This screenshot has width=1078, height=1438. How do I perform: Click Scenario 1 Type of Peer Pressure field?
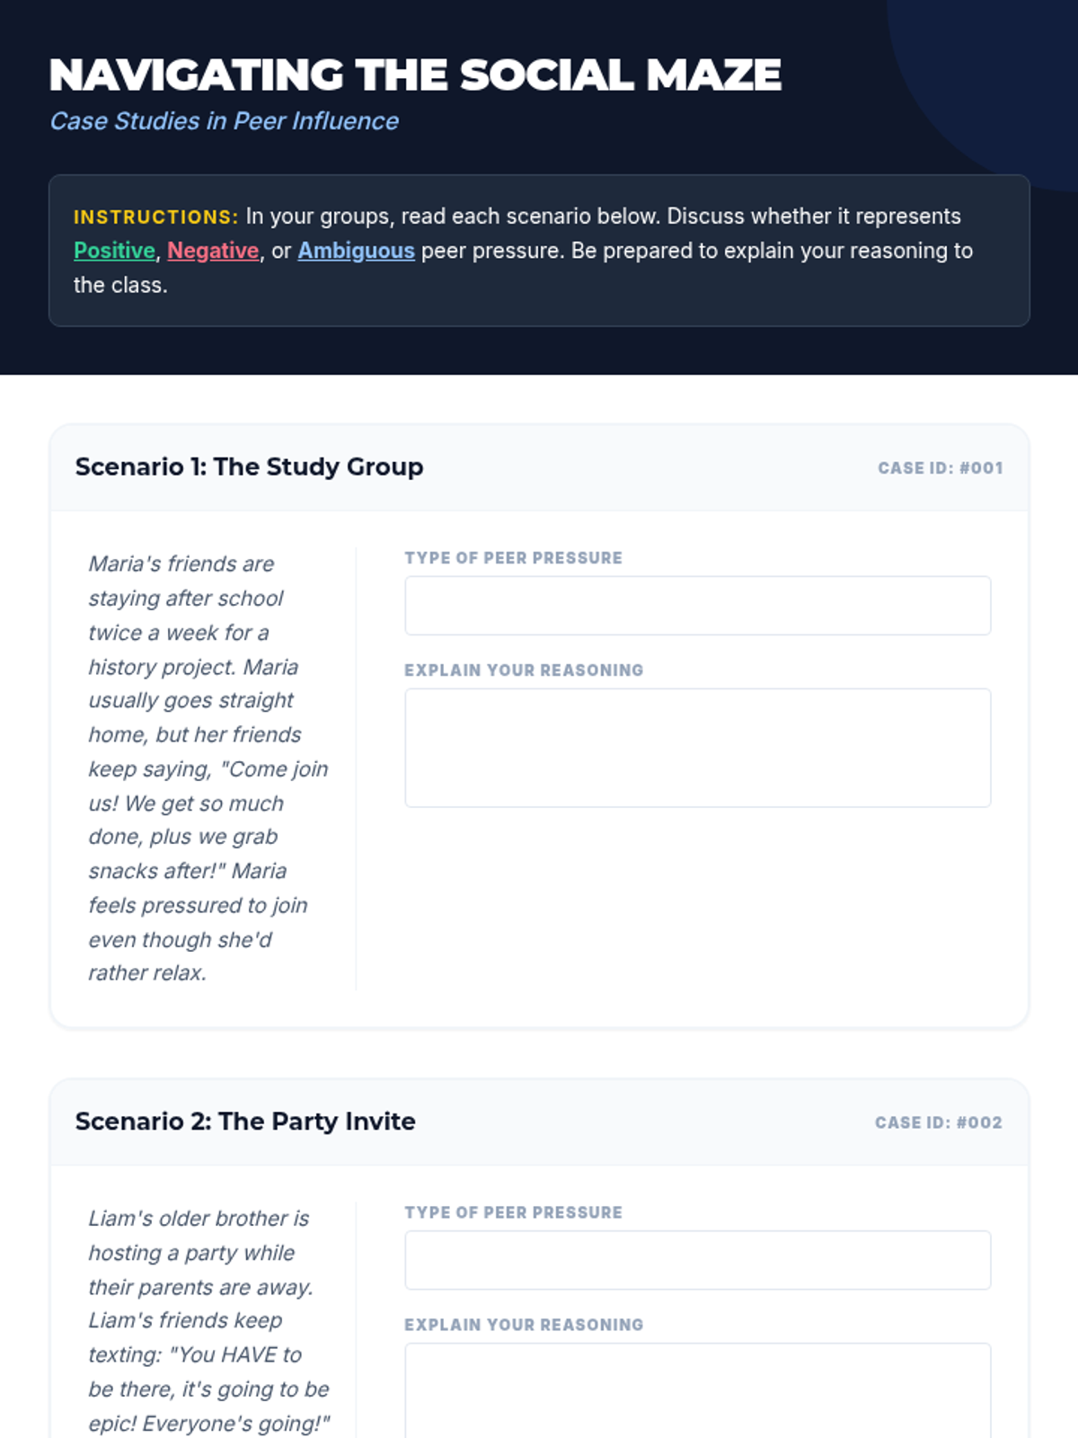tap(697, 606)
